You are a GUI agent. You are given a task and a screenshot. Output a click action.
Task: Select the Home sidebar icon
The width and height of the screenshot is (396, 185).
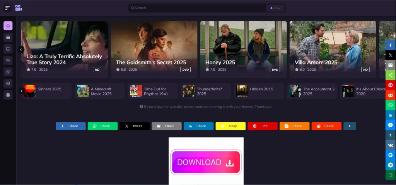point(8,26)
